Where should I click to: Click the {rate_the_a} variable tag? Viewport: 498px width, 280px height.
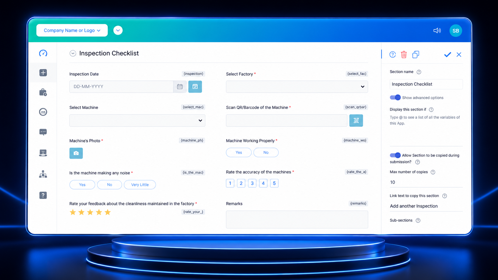click(x=356, y=172)
